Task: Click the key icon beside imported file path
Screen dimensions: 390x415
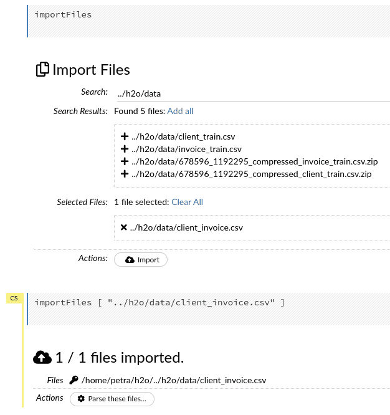Action: (74, 380)
